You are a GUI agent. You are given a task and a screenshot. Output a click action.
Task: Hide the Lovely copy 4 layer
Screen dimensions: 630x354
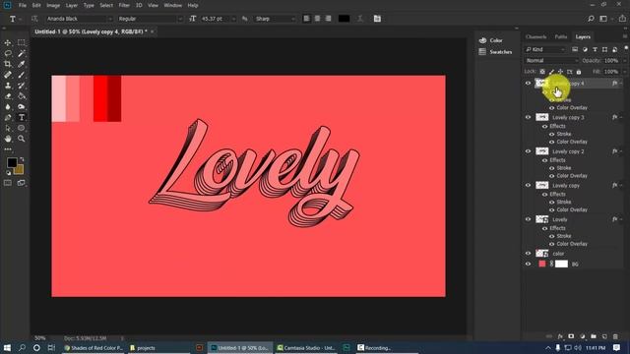528,83
